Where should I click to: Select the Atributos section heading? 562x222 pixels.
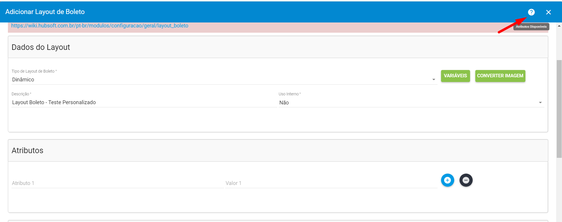coord(28,151)
